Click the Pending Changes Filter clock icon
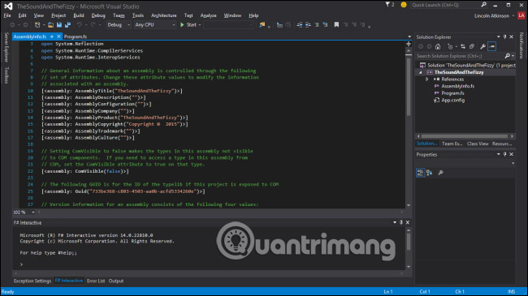This screenshot has height=296, width=528. tap(450, 46)
